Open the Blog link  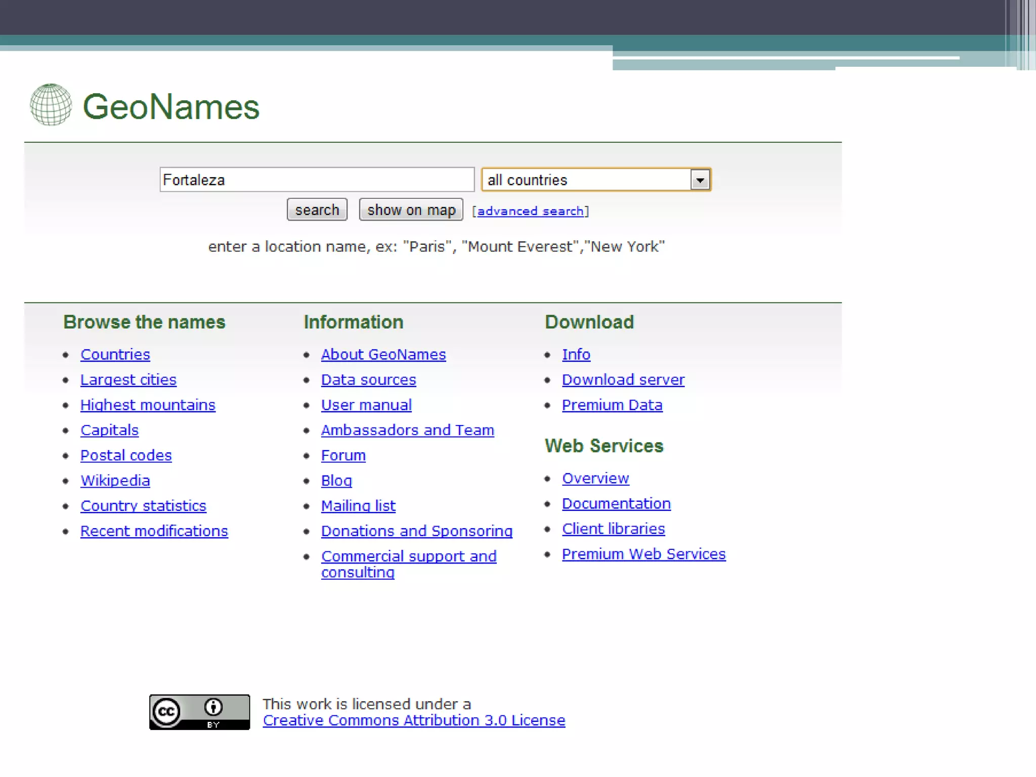(336, 481)
